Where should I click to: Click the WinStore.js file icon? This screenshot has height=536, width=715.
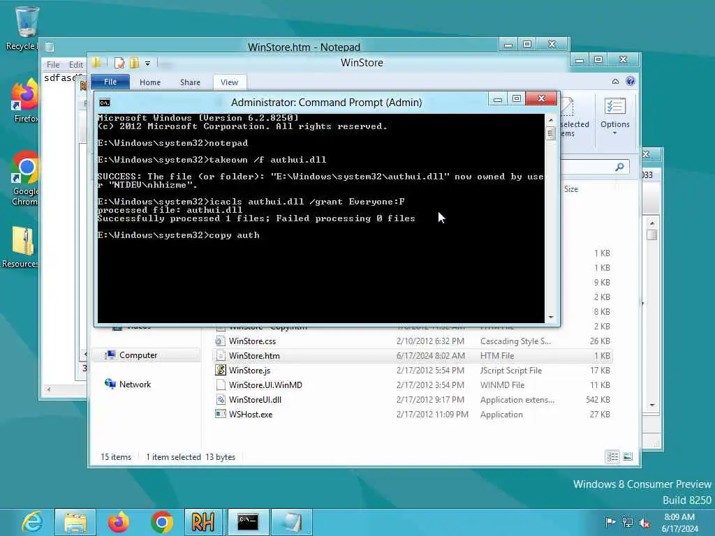click(221, 370)
